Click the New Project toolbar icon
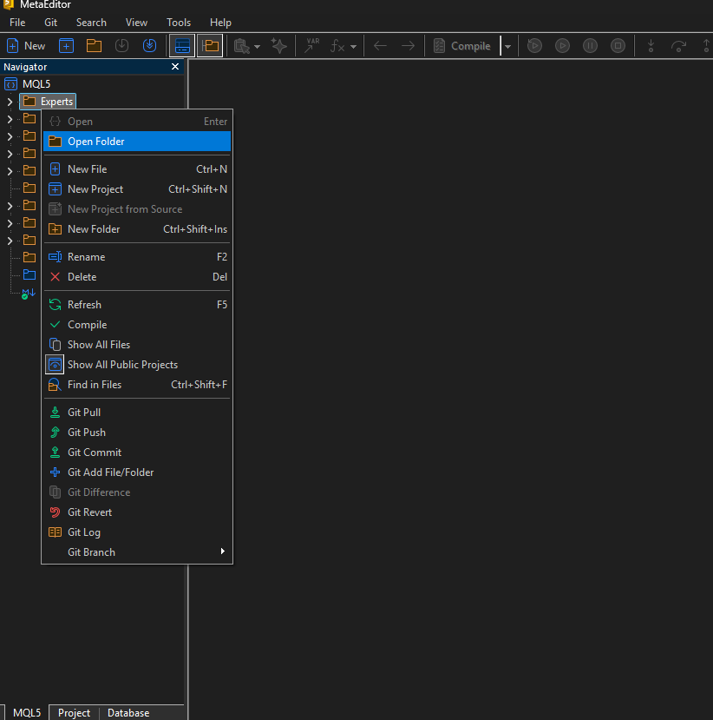713x720 pixels. point(66,46)
